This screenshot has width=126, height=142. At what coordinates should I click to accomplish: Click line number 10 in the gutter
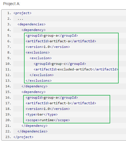tap(8, 64)
